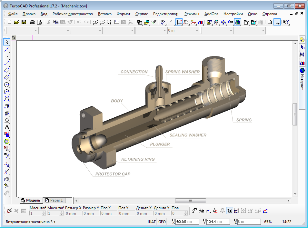The width and height of the screenshot is (308, 228).
Task: Open the Интернет side panel
Action: click(302, 80)
